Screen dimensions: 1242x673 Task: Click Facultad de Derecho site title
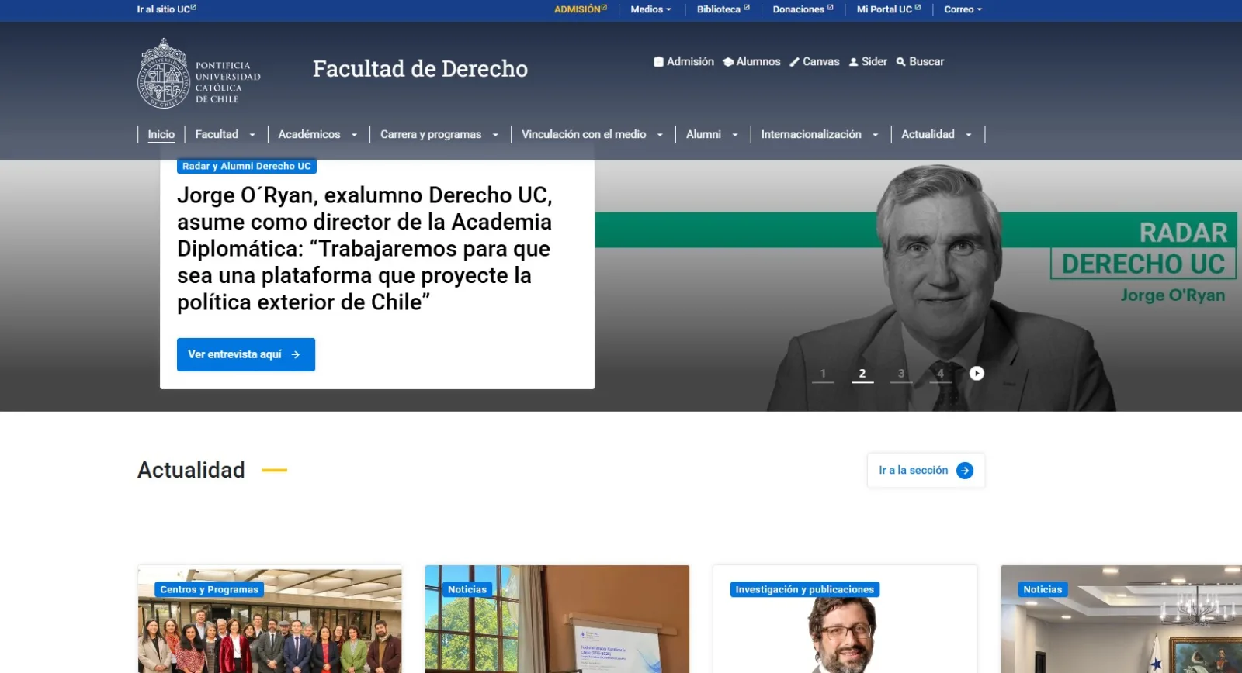[x=420, y=69]
